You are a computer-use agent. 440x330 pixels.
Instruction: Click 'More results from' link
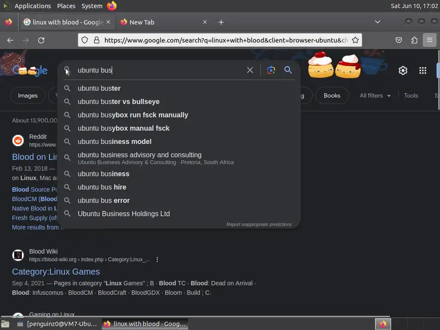coord(35,227)
